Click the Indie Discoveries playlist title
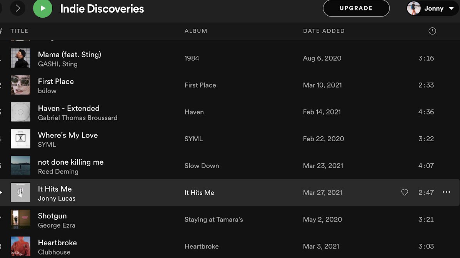 [x=102, y=8]
